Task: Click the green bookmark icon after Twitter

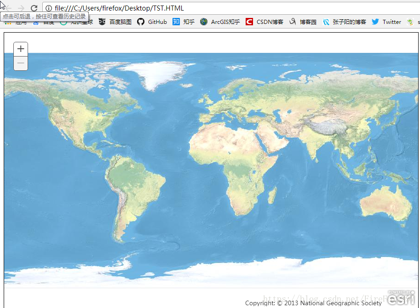Action: [410, 22]
